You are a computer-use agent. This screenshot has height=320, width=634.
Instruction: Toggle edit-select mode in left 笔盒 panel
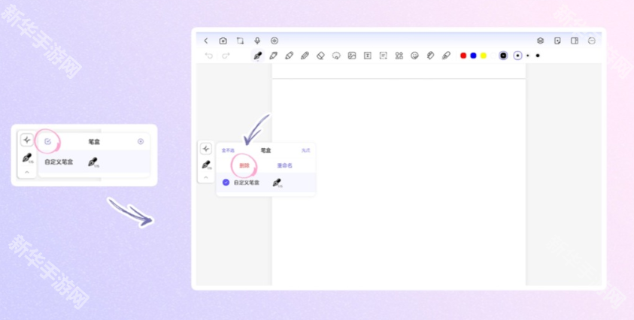pos(48,141)
